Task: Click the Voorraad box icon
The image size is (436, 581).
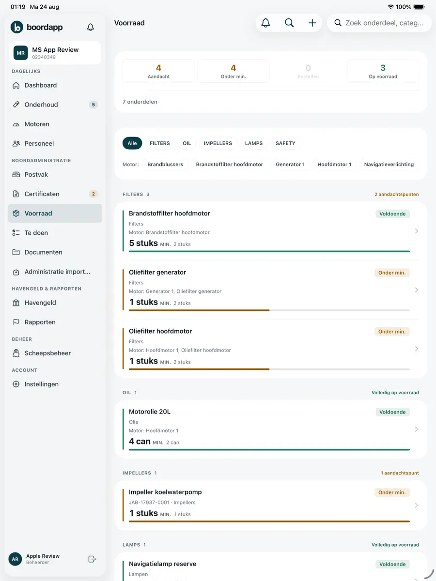Action: (16, 213)
